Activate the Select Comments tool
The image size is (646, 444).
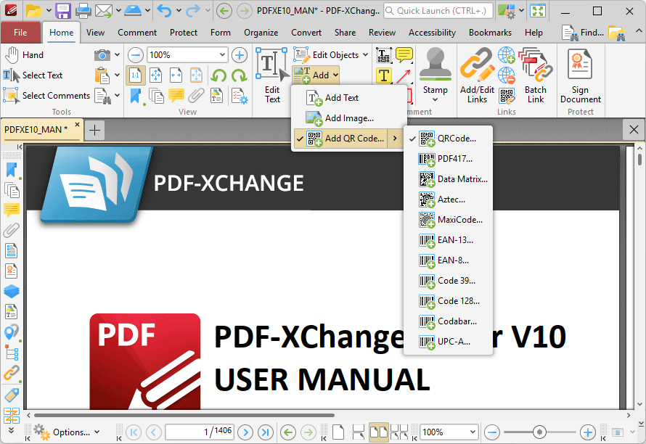pos(46,96)
